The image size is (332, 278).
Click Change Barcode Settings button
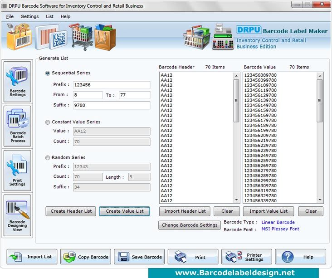[x=190, y=225]
